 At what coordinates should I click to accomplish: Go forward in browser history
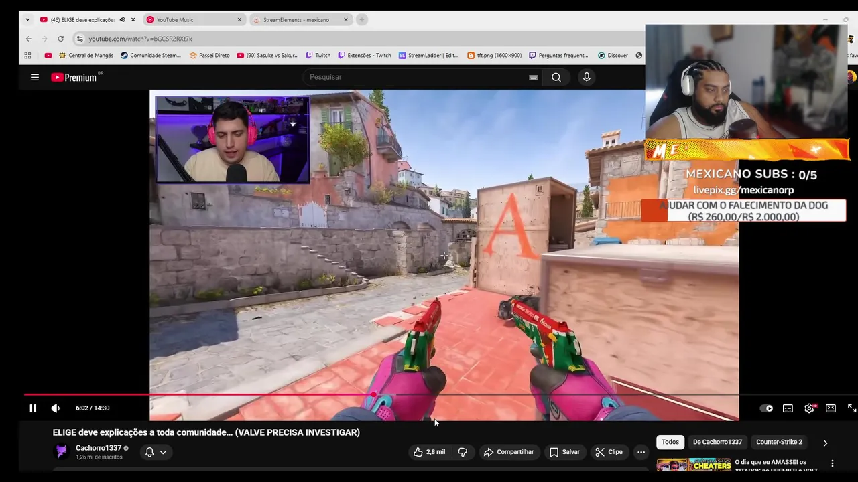click(x=44, y=39)
